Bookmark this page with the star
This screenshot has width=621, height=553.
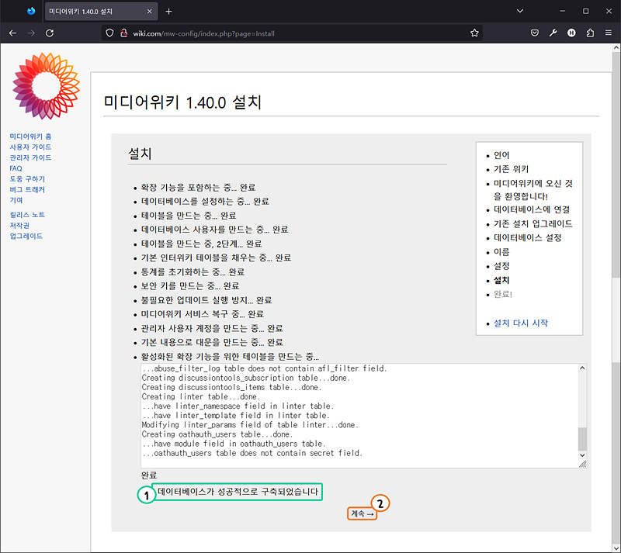[474, 33]
